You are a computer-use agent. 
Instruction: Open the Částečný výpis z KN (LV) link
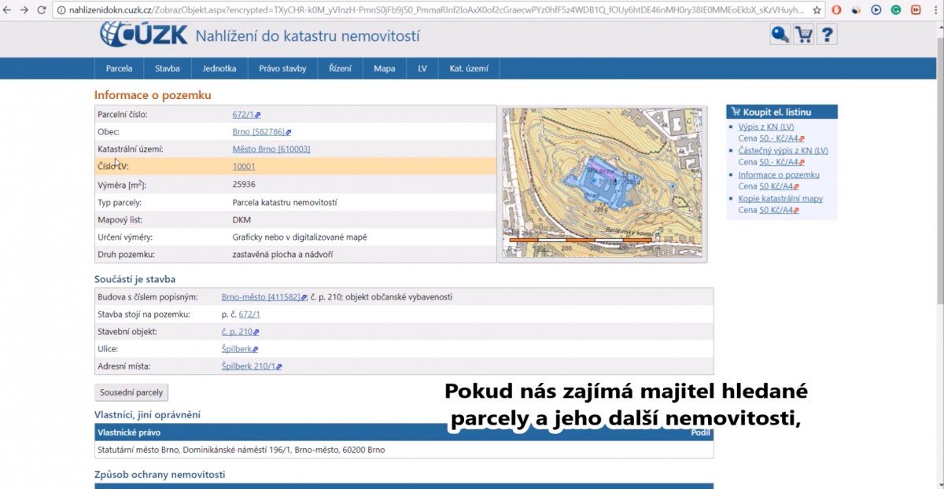coord(783,150)
